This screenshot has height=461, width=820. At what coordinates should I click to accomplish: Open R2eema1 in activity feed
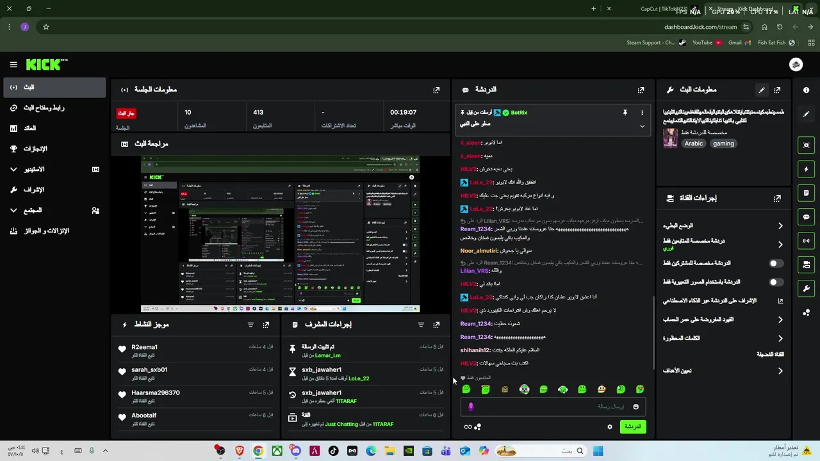coord(144,348)
